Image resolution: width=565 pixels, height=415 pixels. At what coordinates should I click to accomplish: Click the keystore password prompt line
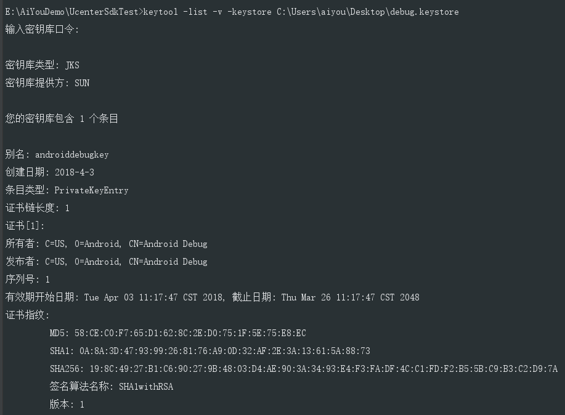pyautogui.click(x=42, y=30)
